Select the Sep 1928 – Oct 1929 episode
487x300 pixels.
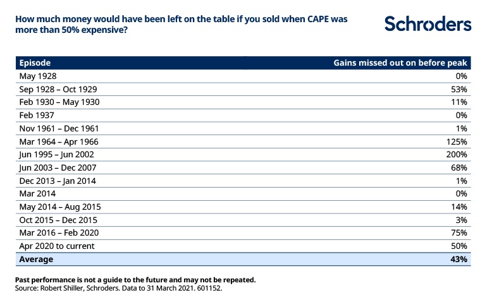pyautogui.click(x=58, y=89)
